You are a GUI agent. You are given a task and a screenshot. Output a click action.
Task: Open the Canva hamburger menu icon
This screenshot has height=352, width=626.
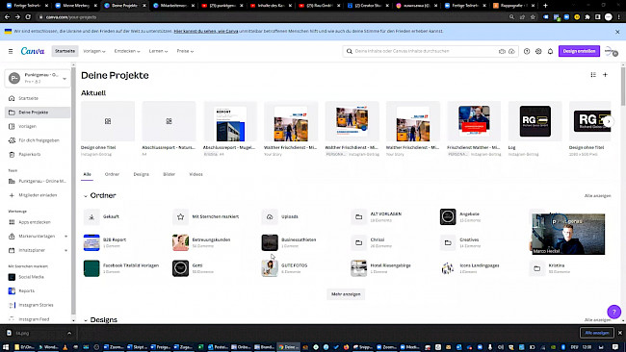coord(11,51)
